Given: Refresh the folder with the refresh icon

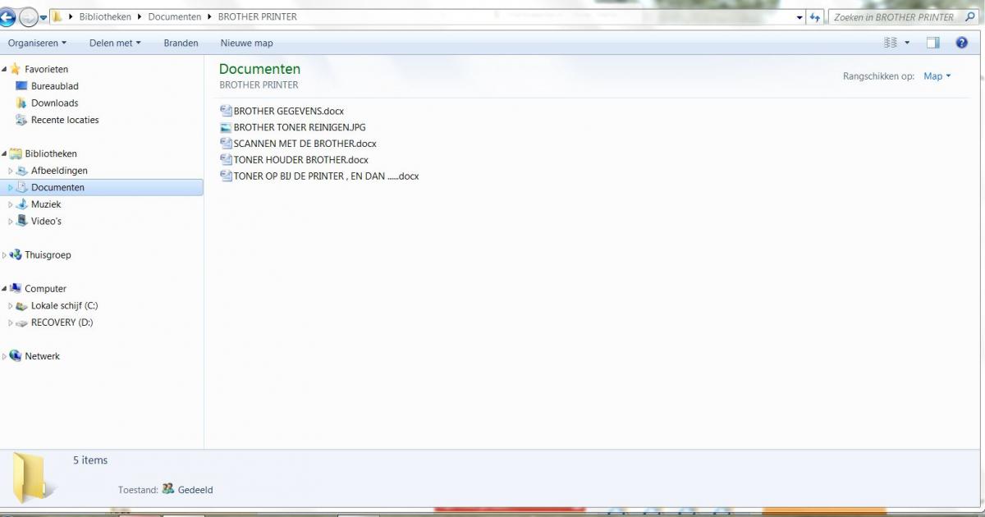Looking at the screenshot, I should [815, 16].
